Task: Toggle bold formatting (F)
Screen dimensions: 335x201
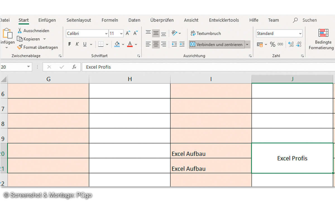Action: click(70, 44)
